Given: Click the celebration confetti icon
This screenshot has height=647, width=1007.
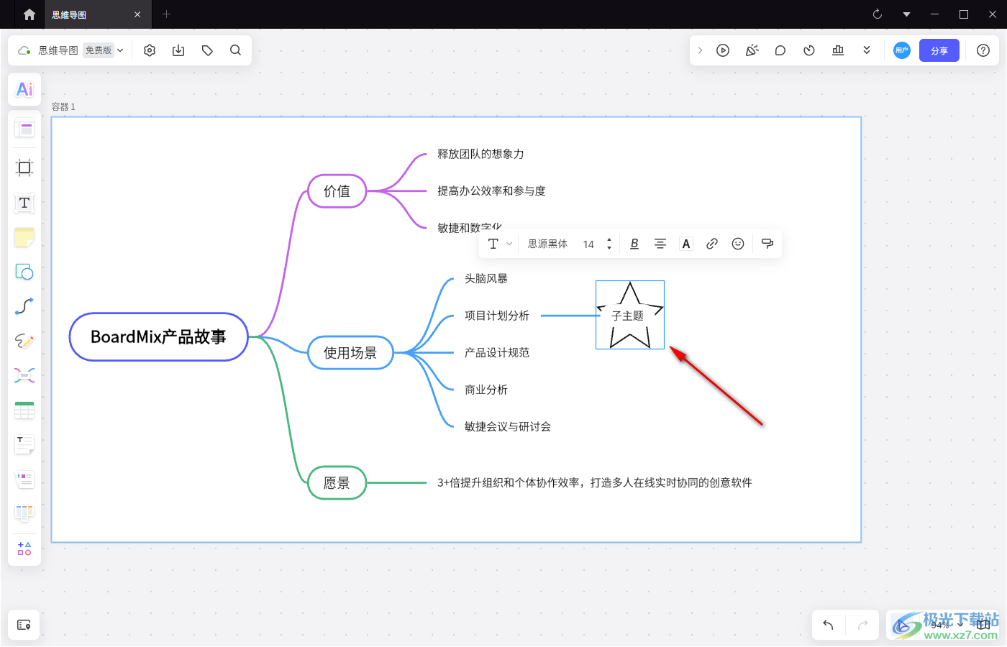Looking at the screenshot, I should (x=752, y=50).
